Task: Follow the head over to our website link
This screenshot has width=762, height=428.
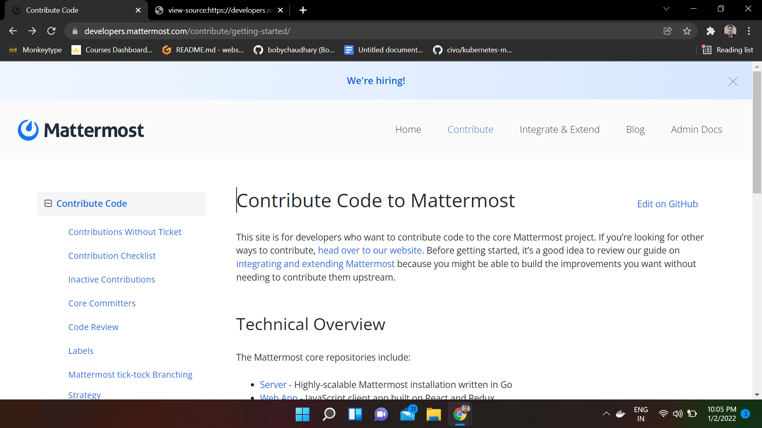Action: click(369, 250)
